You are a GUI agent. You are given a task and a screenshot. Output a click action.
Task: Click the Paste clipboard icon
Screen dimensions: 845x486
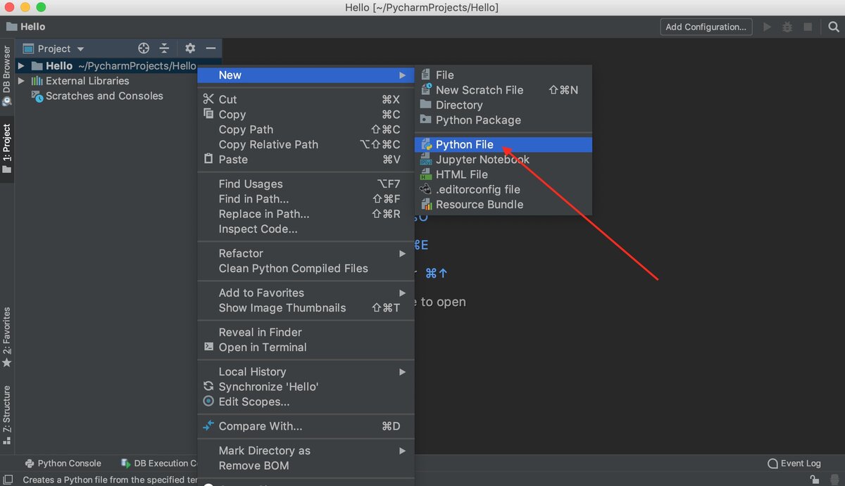208,159
